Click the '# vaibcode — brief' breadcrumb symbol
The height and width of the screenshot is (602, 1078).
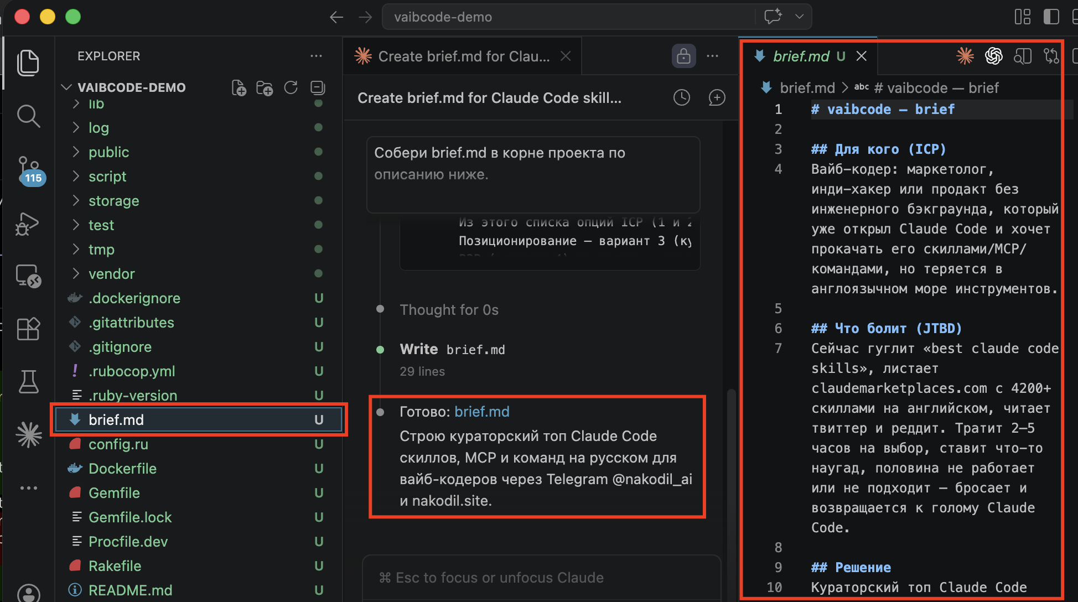[x=936, y=88]
